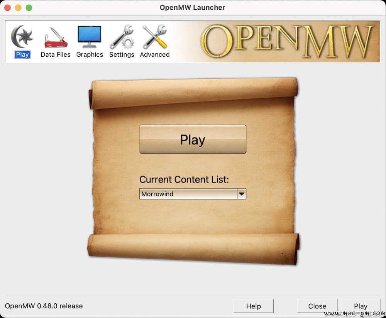Click the Help button
This screenshot has width=386, height=318.
(x=254, y=306)
